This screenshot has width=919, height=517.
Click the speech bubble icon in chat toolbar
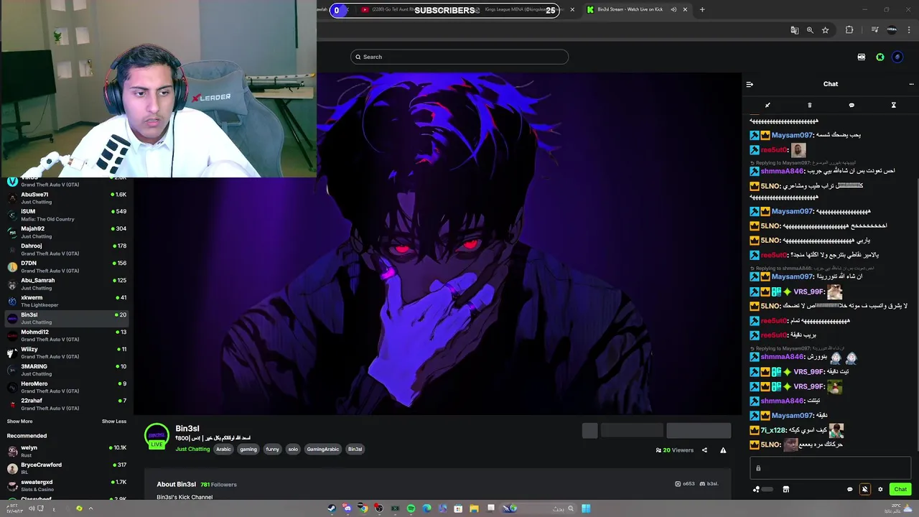[852, 105]
